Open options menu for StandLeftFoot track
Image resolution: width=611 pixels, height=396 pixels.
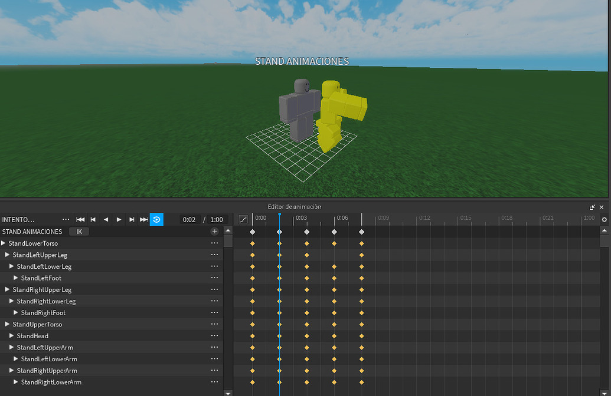coord(214,278)
